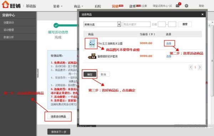This screenshot has width=214, height=136.
Task: Focus the 商品关键字 keyword field
Action: (x=137, y=25)
